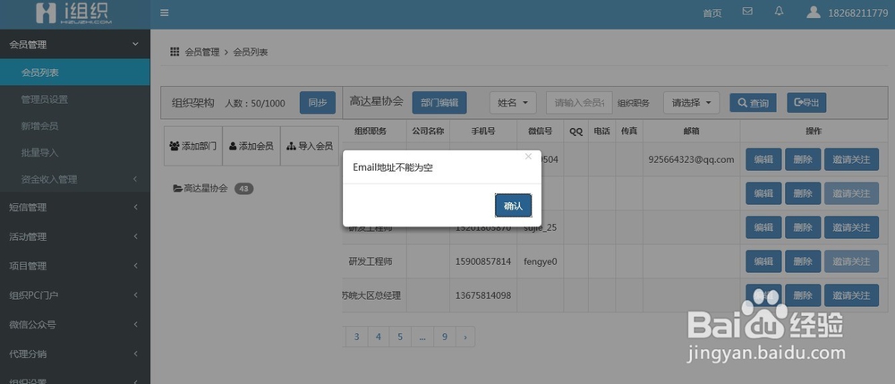Open 新增会员 in sidebar
895x384 pixels.
75,125
